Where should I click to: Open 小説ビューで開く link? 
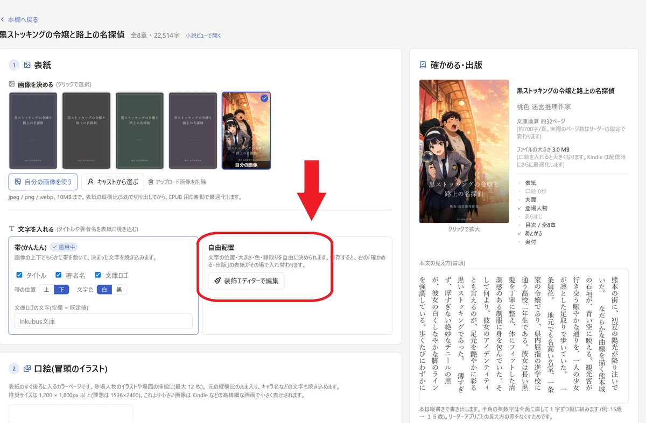pyautogui.click(x=203, y=35)
